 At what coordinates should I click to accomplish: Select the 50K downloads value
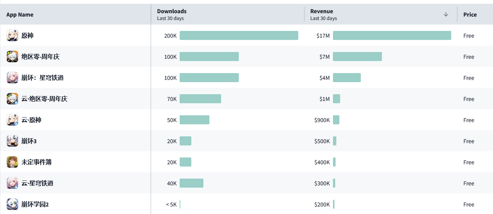(x=172, y=120)
